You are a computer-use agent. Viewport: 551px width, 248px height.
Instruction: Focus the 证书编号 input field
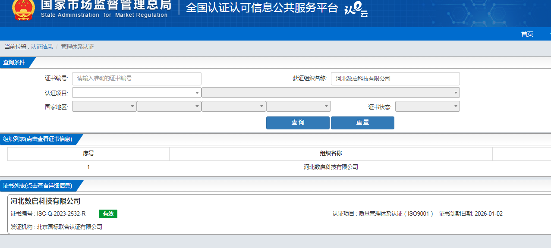[x=137, y=78]
